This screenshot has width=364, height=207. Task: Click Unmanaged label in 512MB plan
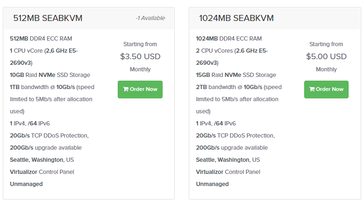(26, 184)
